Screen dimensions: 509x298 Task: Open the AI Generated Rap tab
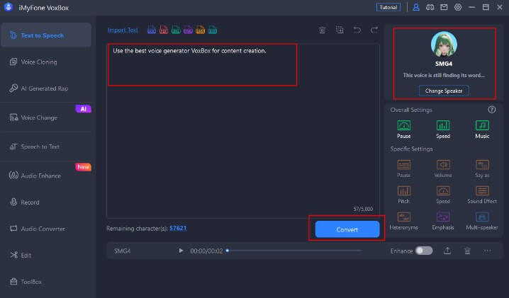pos(46,88)
